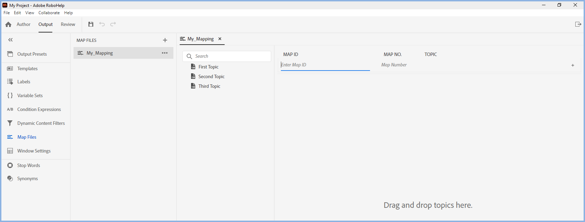The width and height of the screenshot is (585, 222).
Task: Select Second Topic in the topic list
Action: pos(211,76)
